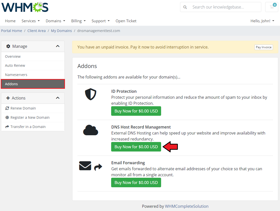Viewport: 280px width, 211px height.
Task: Open the Overview sidebar item
Action: pyautogui.click(x=33, y=56)
